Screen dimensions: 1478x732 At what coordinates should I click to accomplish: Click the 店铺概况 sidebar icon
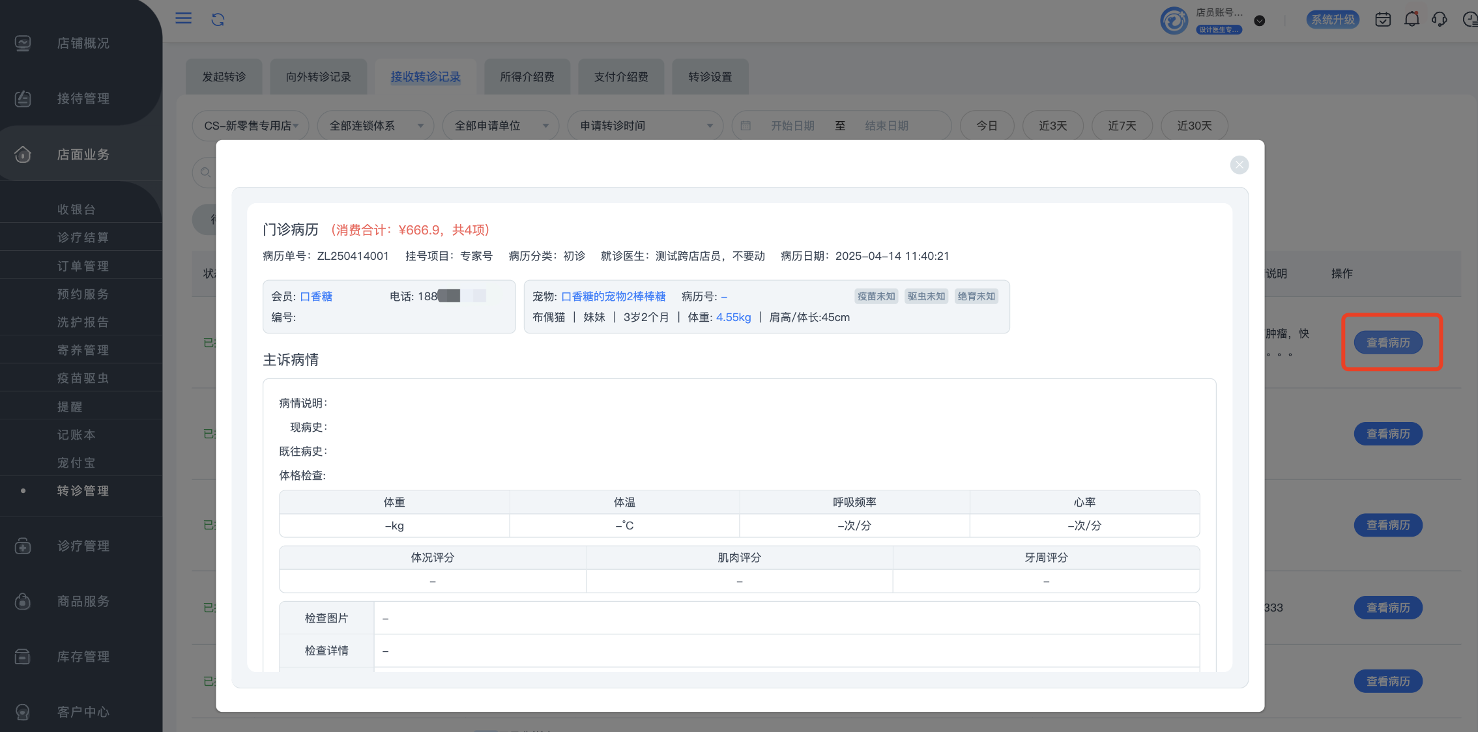click(x=23, y=43)
